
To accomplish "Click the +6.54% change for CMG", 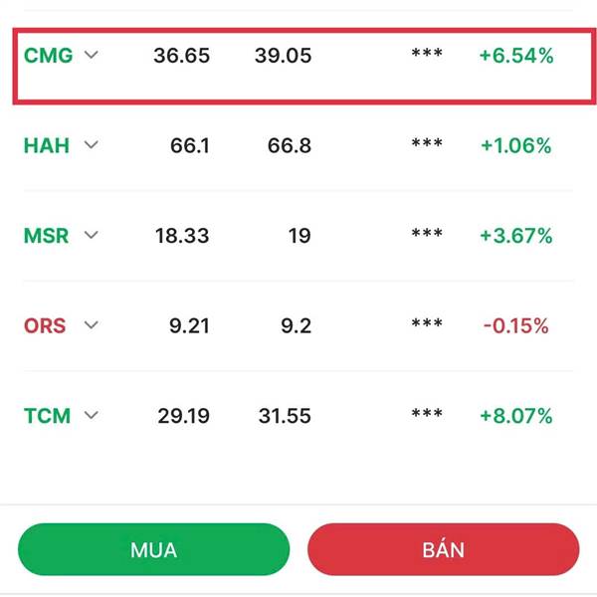I will click(x=516, y=56).
